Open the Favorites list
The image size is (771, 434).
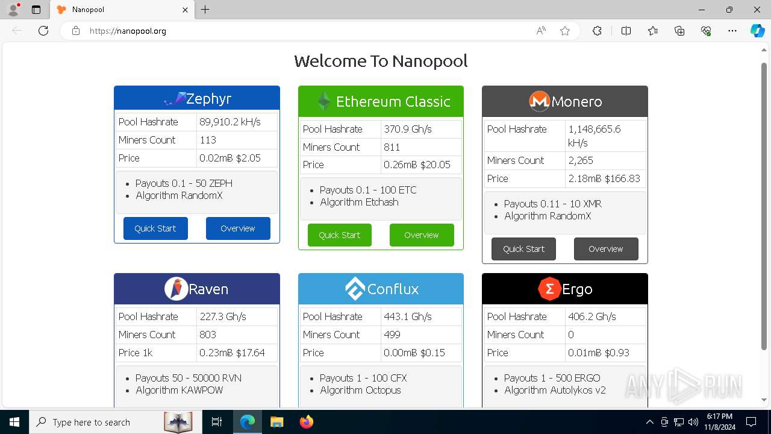click(653, 31)
